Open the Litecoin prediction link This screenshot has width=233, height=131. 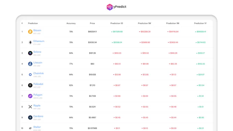[38, 63]
